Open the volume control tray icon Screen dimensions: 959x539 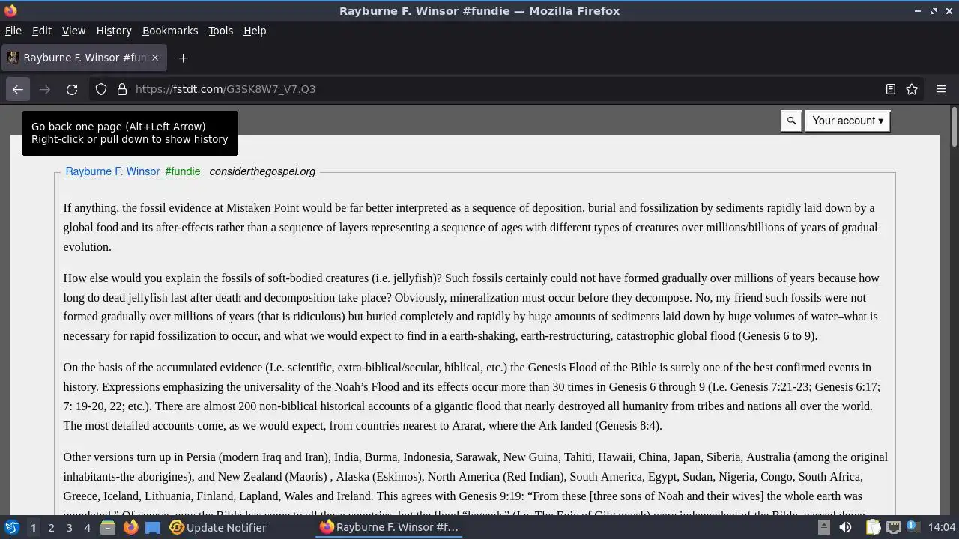[x=845, y=528]
